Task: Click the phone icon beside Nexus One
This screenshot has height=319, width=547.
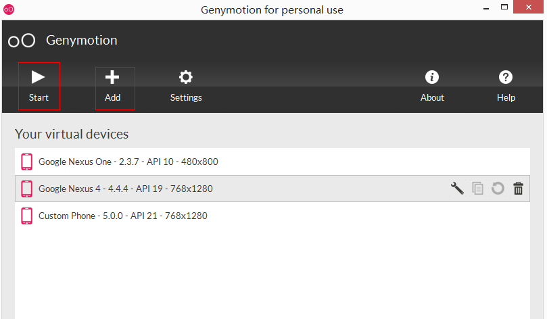Action: pos(27,162)
